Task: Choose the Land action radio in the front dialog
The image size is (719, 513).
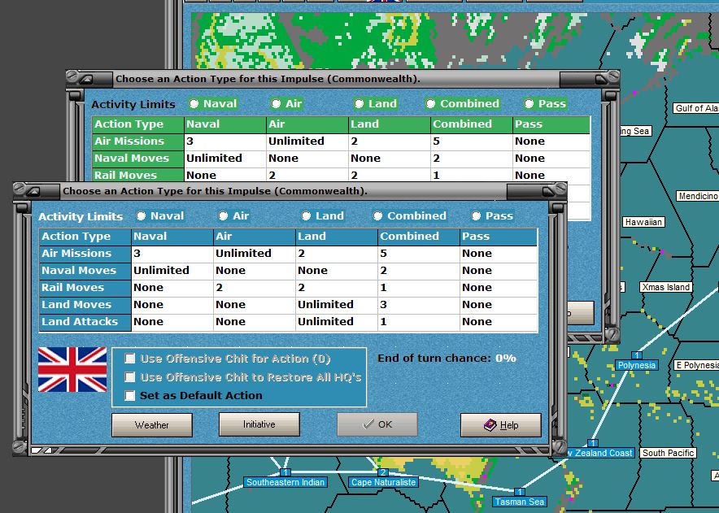Action: (x=307, y=216)
